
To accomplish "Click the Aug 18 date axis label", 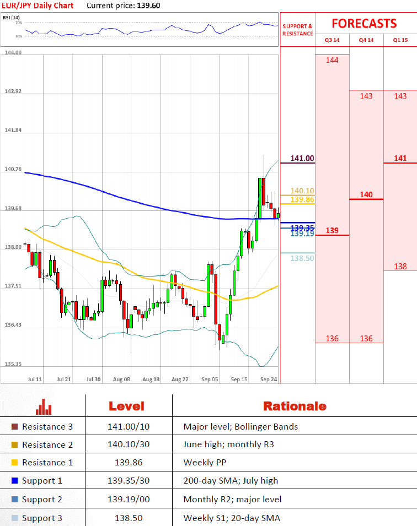I will coord(151,379).
